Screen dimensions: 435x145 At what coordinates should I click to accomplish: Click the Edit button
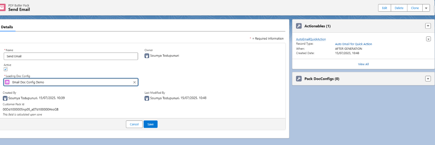385,8
